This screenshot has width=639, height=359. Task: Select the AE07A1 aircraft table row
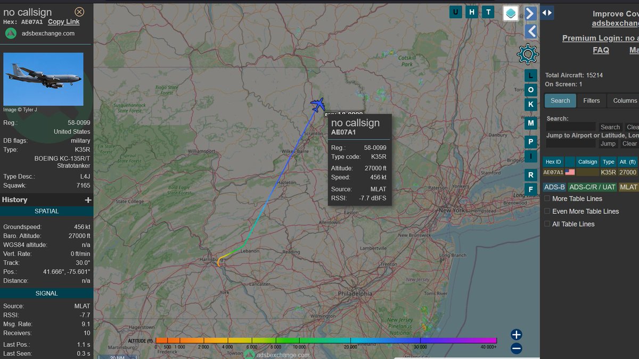click(591, 172)
